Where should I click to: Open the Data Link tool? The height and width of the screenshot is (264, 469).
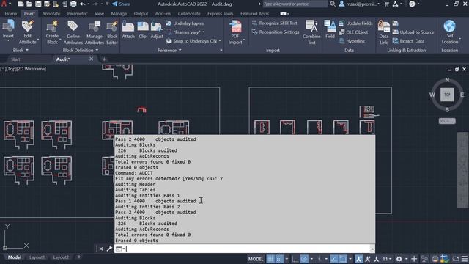[x=383, y=32]
